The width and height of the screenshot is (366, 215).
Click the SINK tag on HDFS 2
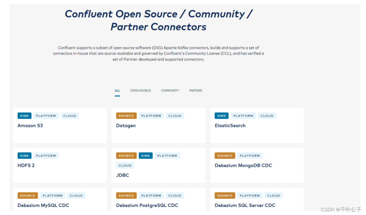[x=24, y=156]
